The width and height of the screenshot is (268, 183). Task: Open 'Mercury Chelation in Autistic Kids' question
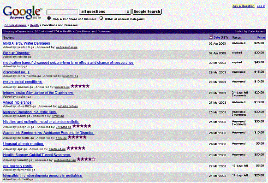click(30, 112)
